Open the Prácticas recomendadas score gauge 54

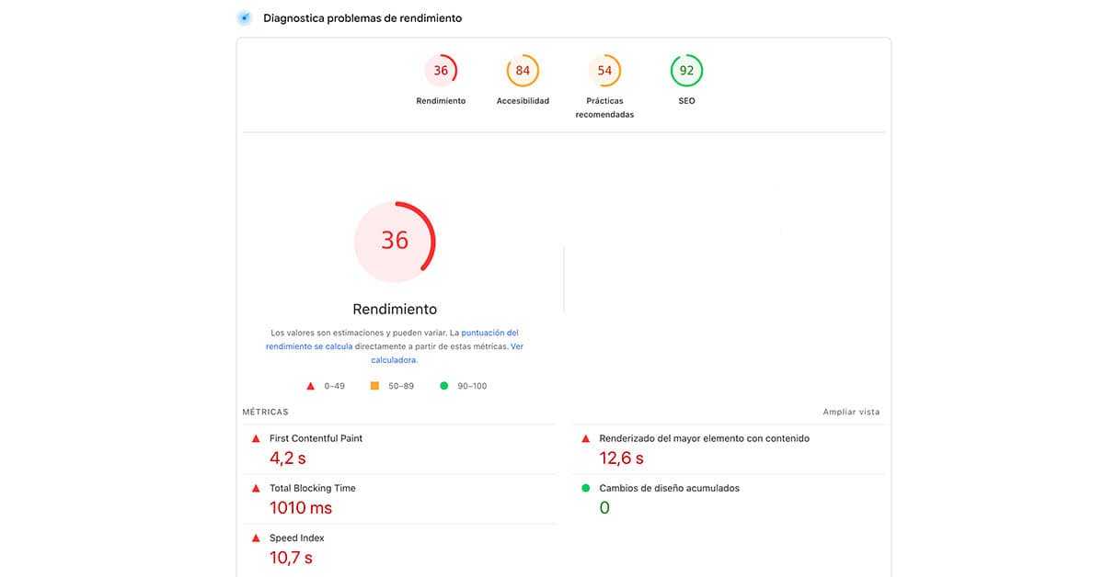tap(604, 71)
